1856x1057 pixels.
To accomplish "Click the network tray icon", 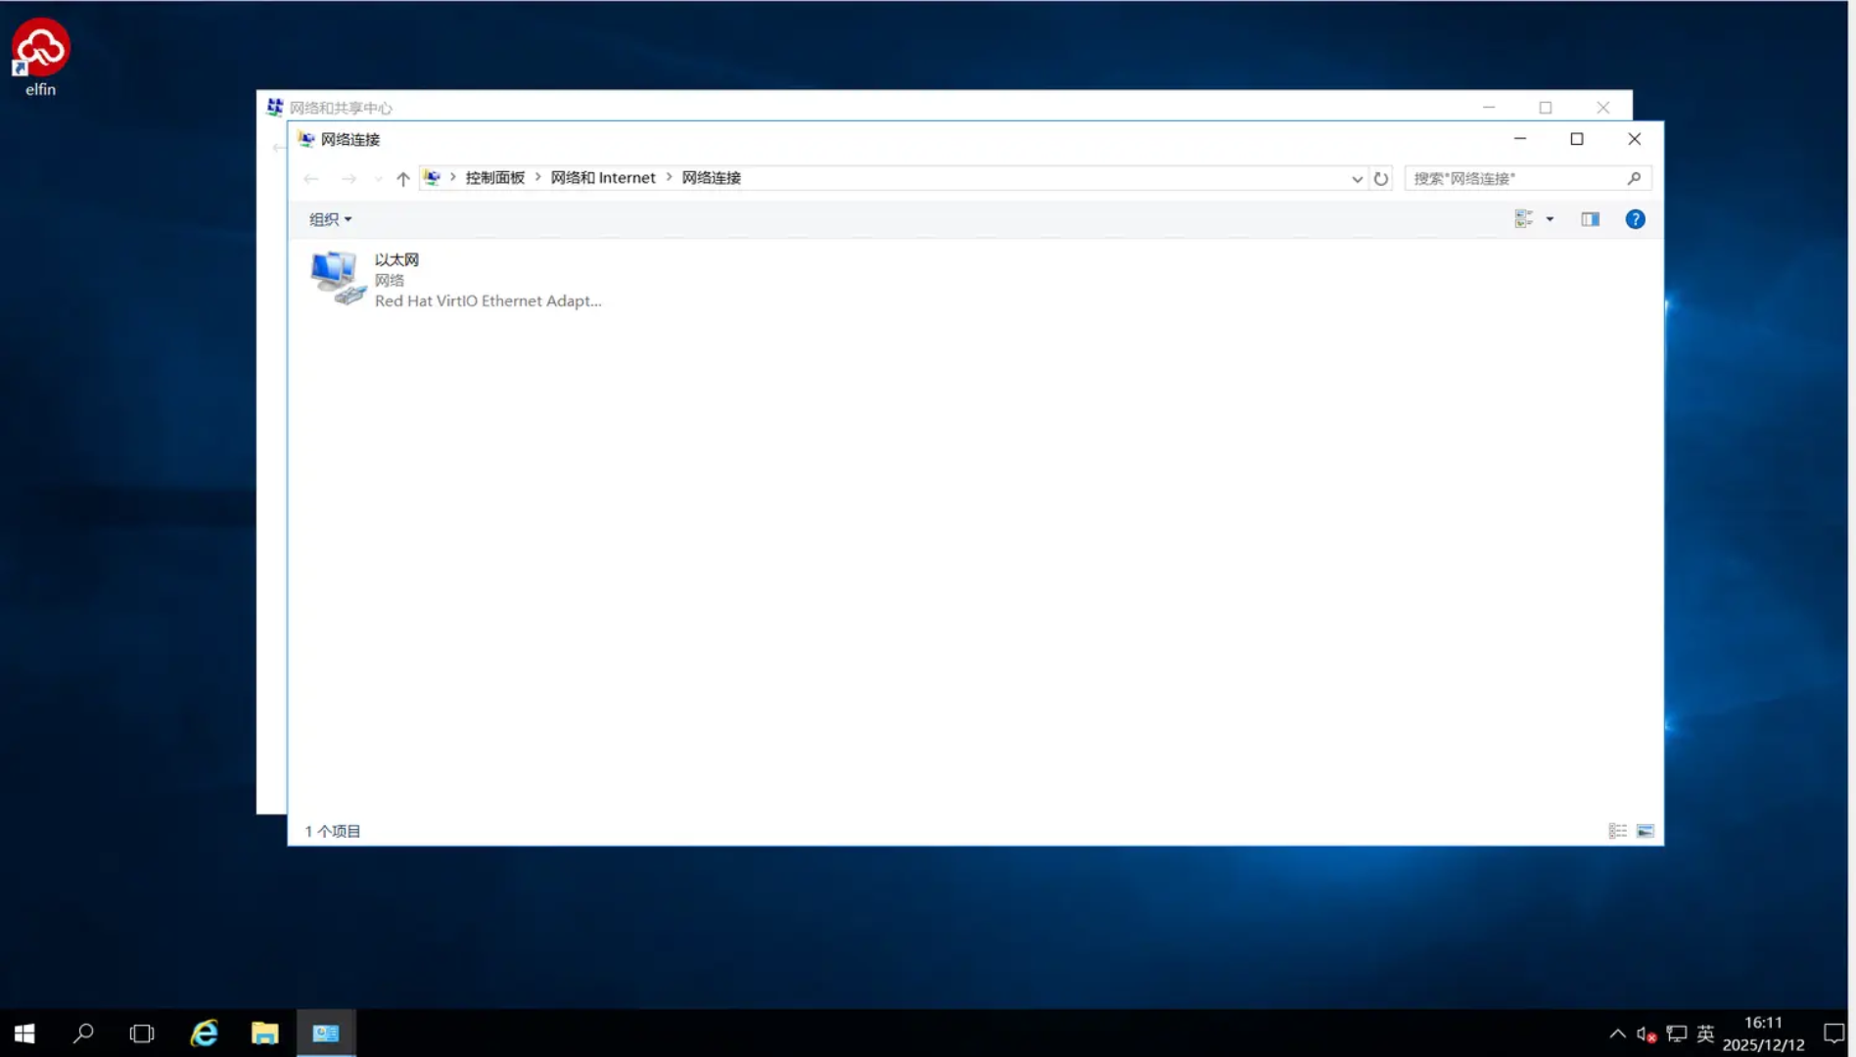I will click(x=1676, y=1034).
